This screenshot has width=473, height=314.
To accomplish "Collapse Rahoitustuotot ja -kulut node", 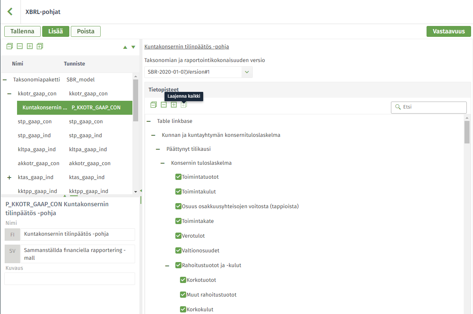I will 167,266.
